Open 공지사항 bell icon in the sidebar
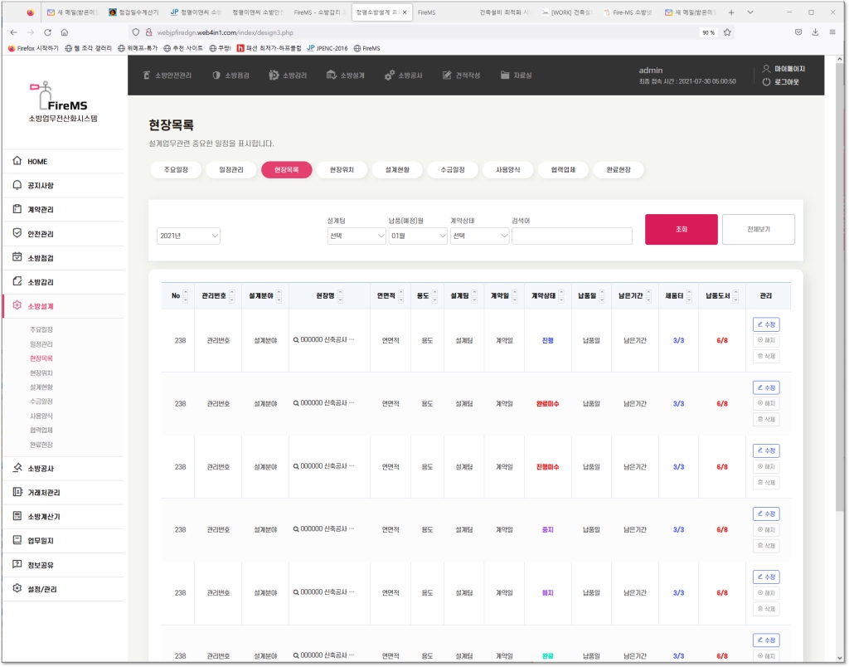This screenshot has height=667, width=849. [17, 186]
